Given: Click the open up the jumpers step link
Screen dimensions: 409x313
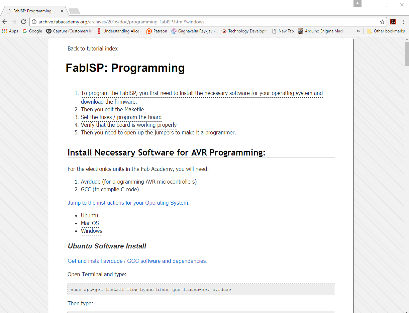Looking at the screenshot, I should click(158, 132).
